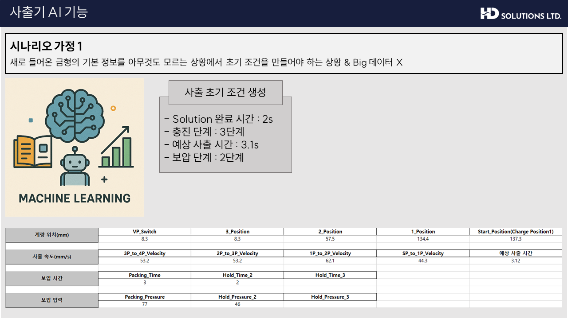Click the Start_Position(Charge Position1) header cell

click(516, 232)
